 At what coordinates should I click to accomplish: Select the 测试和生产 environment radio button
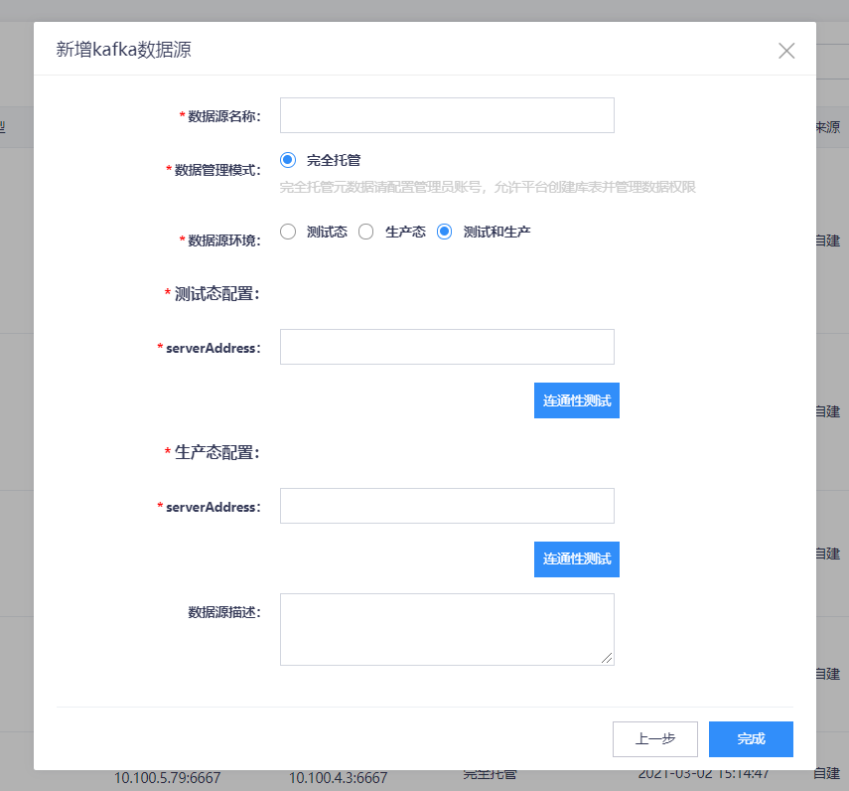(x=445, y=232)
